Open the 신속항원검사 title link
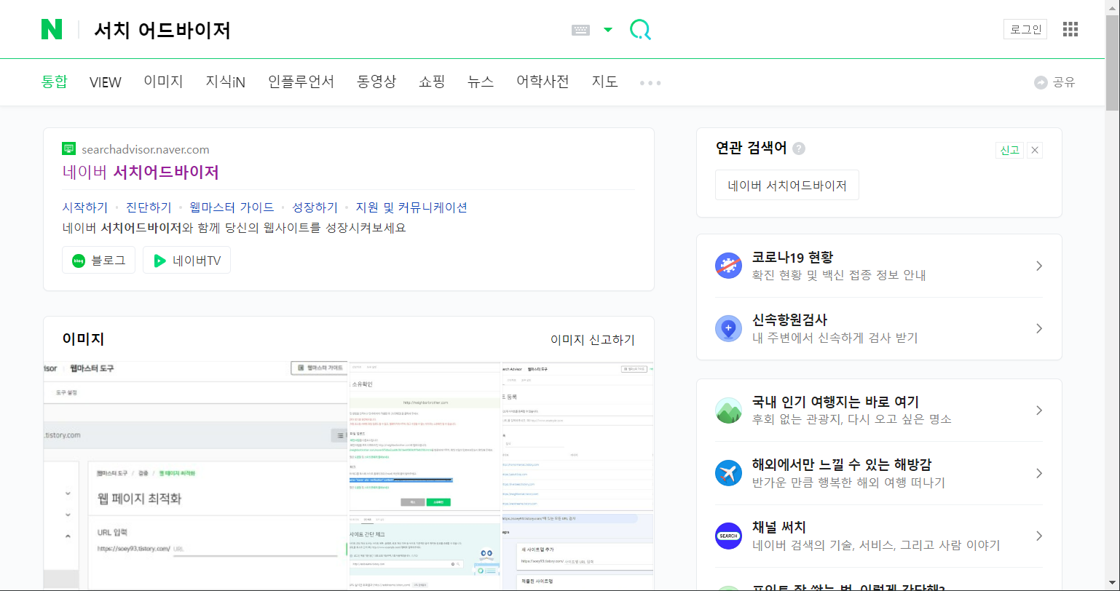 (x=789, y=320)
